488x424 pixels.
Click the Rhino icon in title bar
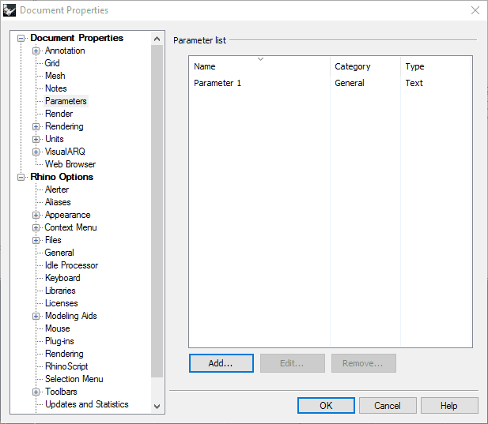click(x=9, y=10)
